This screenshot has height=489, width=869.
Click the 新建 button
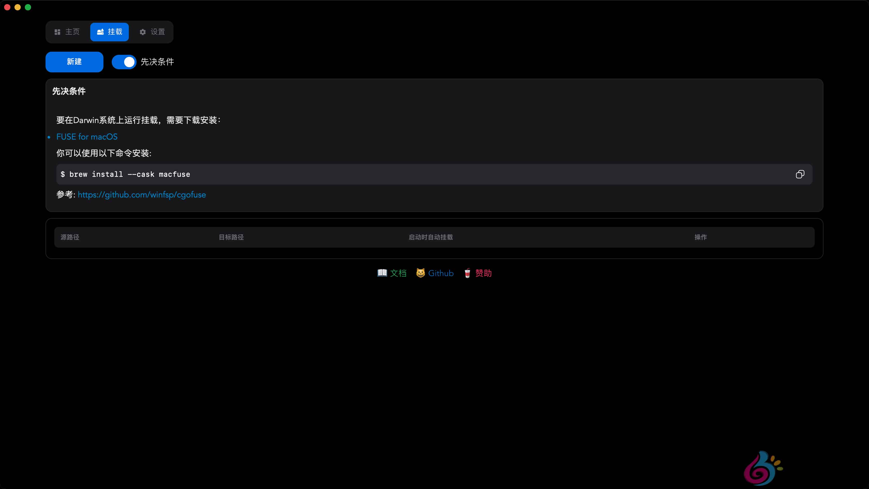click(x=74, y=62)
